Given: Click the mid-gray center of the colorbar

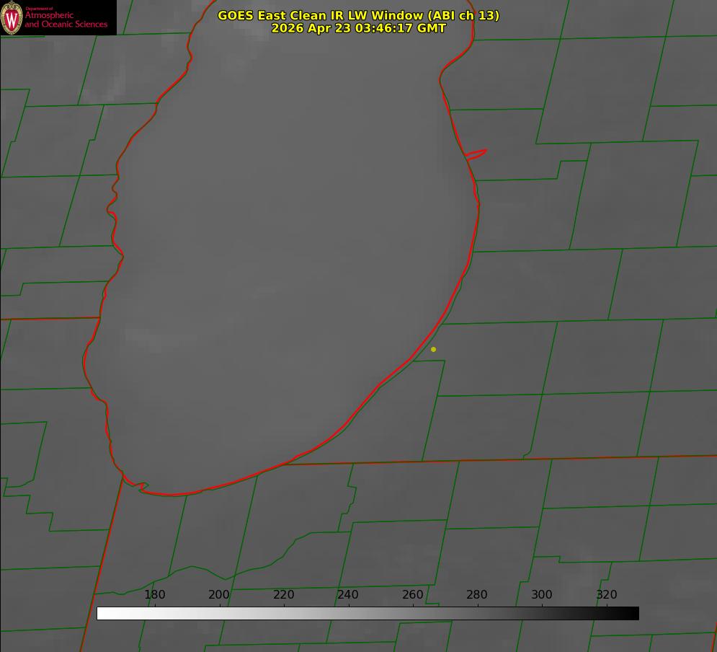Looking at the screenshot, I should click(x=368, y=613).
